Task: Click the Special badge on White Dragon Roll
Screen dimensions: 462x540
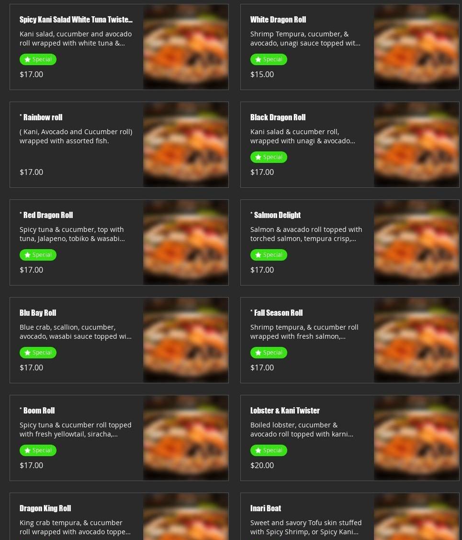Action: tap(268, 59)
